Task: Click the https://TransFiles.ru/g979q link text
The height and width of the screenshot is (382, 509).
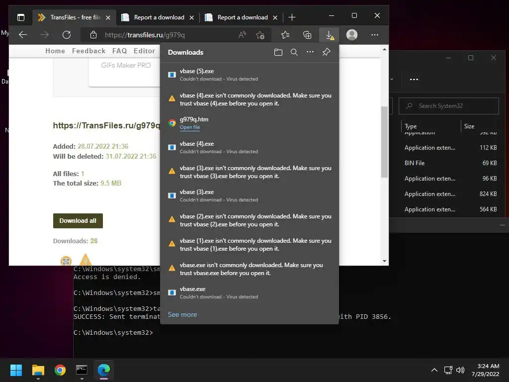Action: click(106, 125)
